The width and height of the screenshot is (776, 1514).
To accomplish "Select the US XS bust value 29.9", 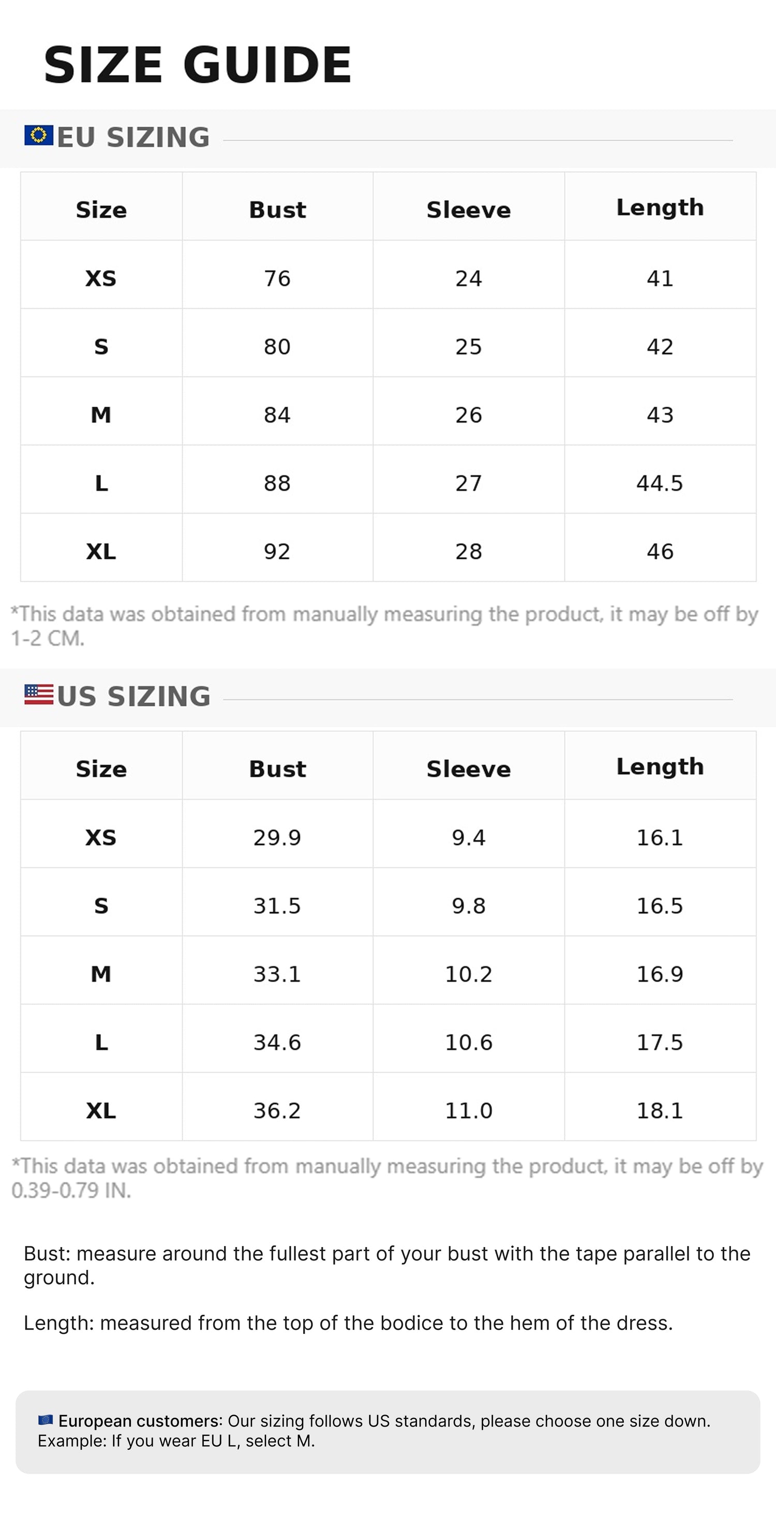I will tap(277, 837).
